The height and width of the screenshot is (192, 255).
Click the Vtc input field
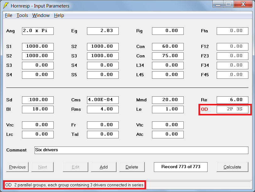click(168, 125)
